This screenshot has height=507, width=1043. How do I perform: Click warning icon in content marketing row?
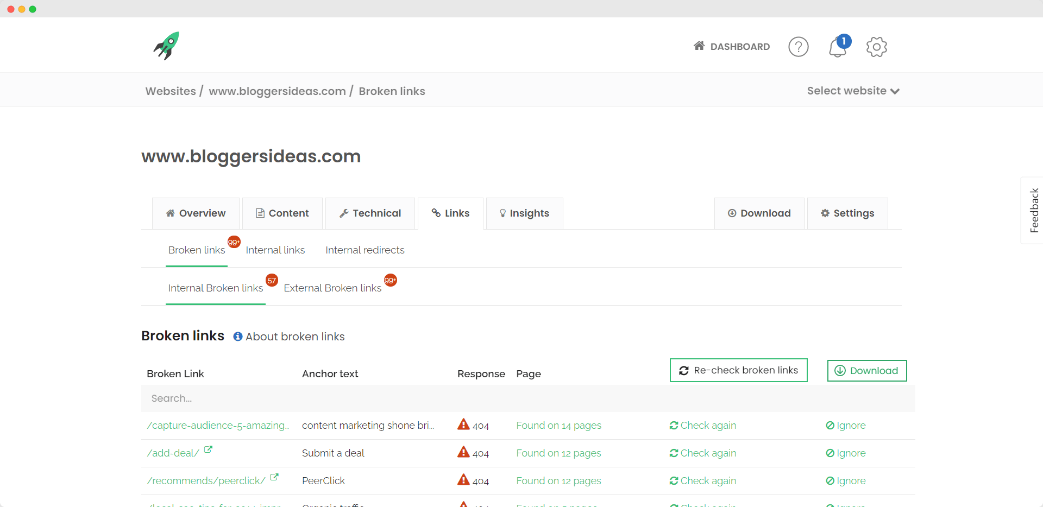463,424
